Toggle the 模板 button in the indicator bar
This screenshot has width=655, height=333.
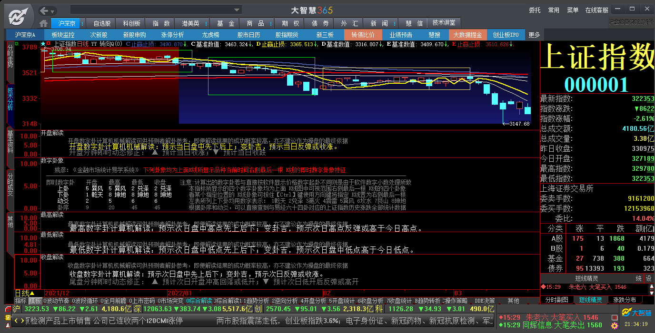35,301
